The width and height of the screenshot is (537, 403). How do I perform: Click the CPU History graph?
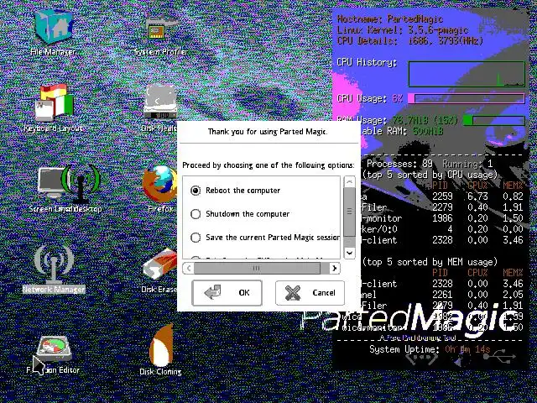467,74
